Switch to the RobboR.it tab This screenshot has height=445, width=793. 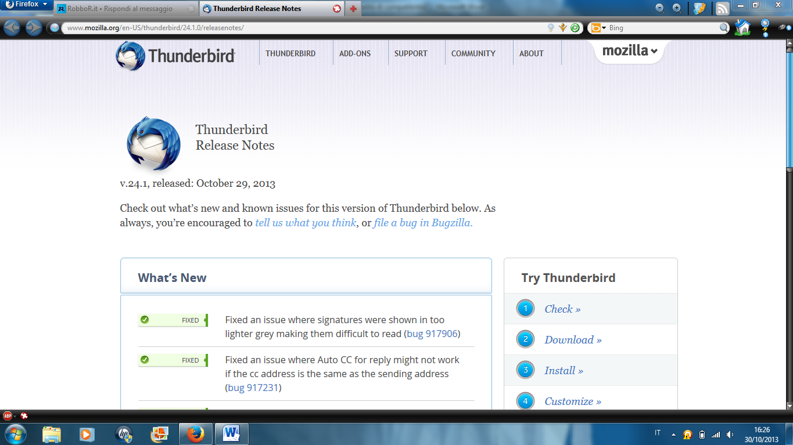[127, 9]
